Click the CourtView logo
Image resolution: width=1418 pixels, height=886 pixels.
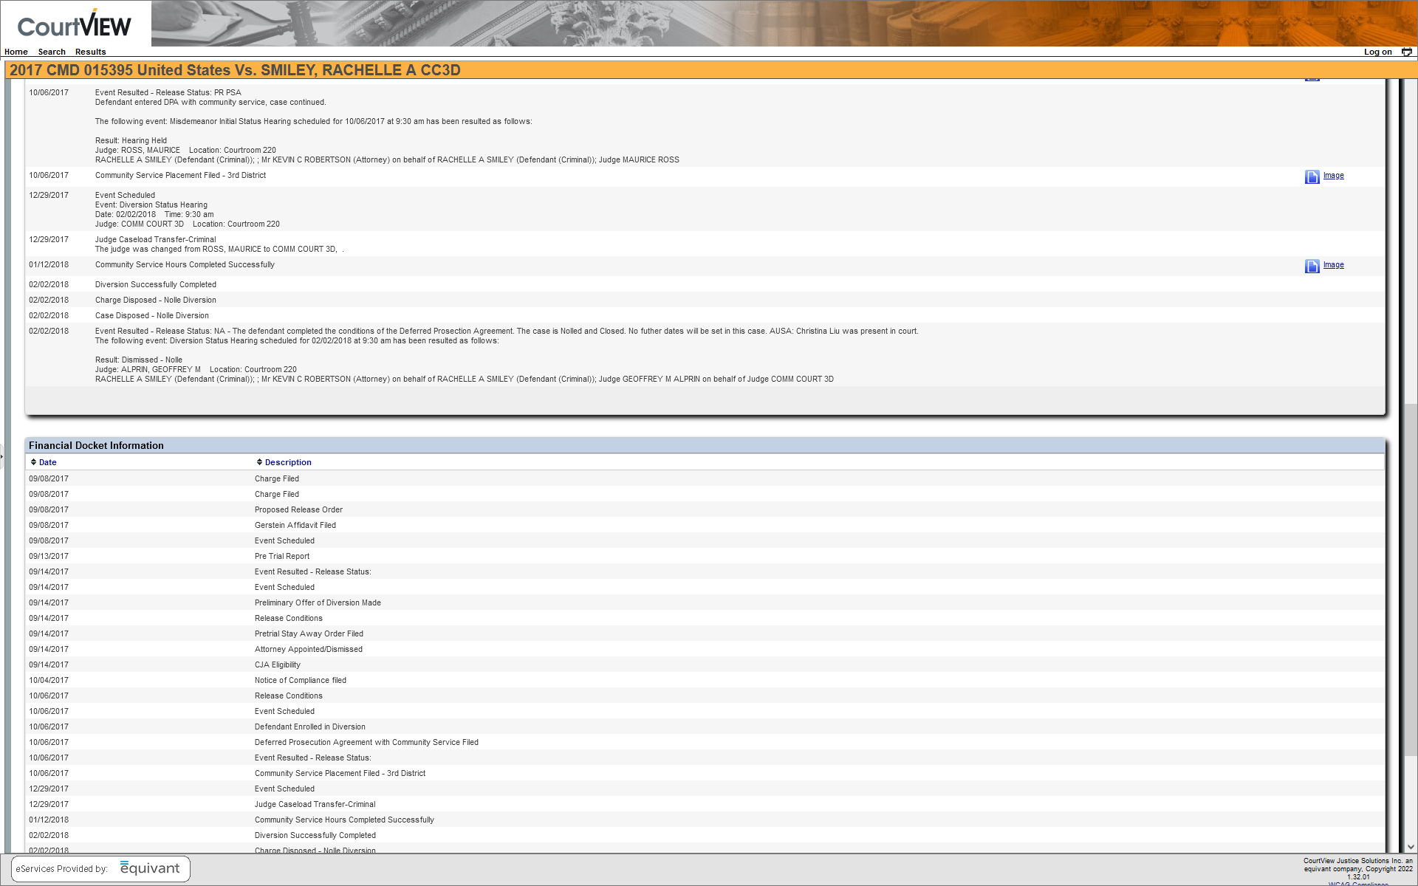click(x=75, y=24)
